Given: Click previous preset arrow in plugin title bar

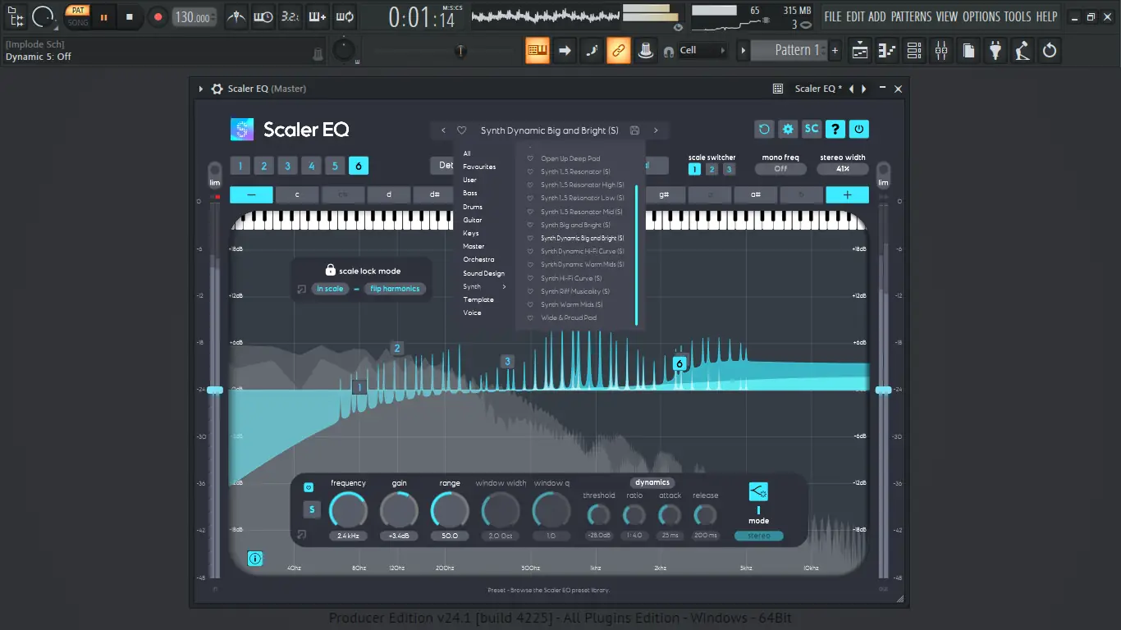Looking at the screenshot, I should point(851,89).
